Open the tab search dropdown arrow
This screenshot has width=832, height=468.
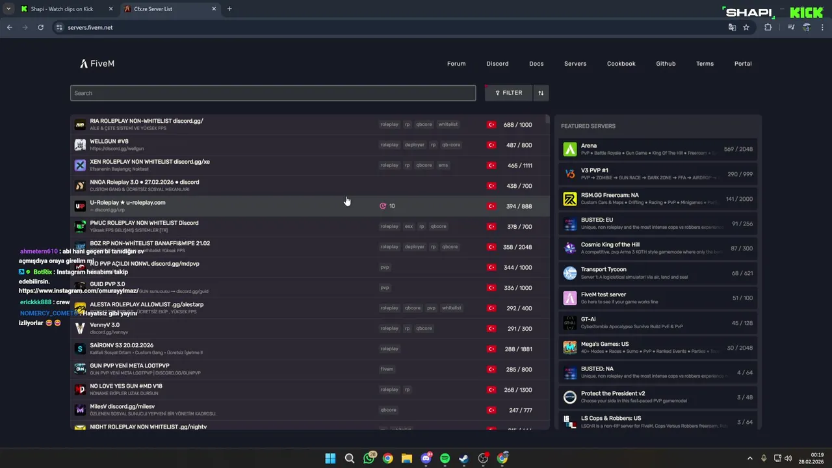pos(8,9)
